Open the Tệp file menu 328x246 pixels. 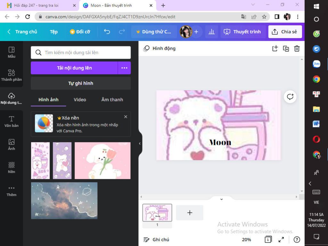tap(54, 32)
